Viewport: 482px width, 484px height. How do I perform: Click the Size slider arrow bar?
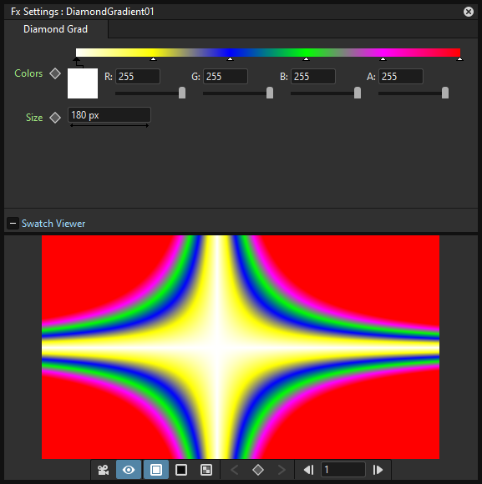click(109, 125)
